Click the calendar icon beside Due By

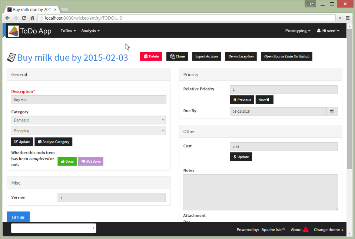pos(332,111)
